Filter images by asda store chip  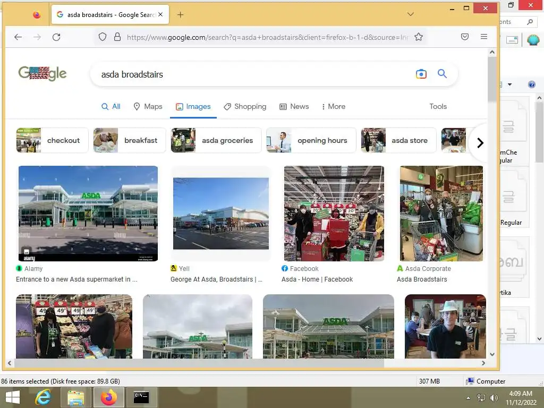[398, 140]
